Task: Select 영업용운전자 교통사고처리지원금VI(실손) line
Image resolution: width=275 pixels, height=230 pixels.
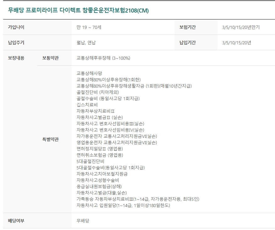Action: pyautogui.click(x=117, y=143)
